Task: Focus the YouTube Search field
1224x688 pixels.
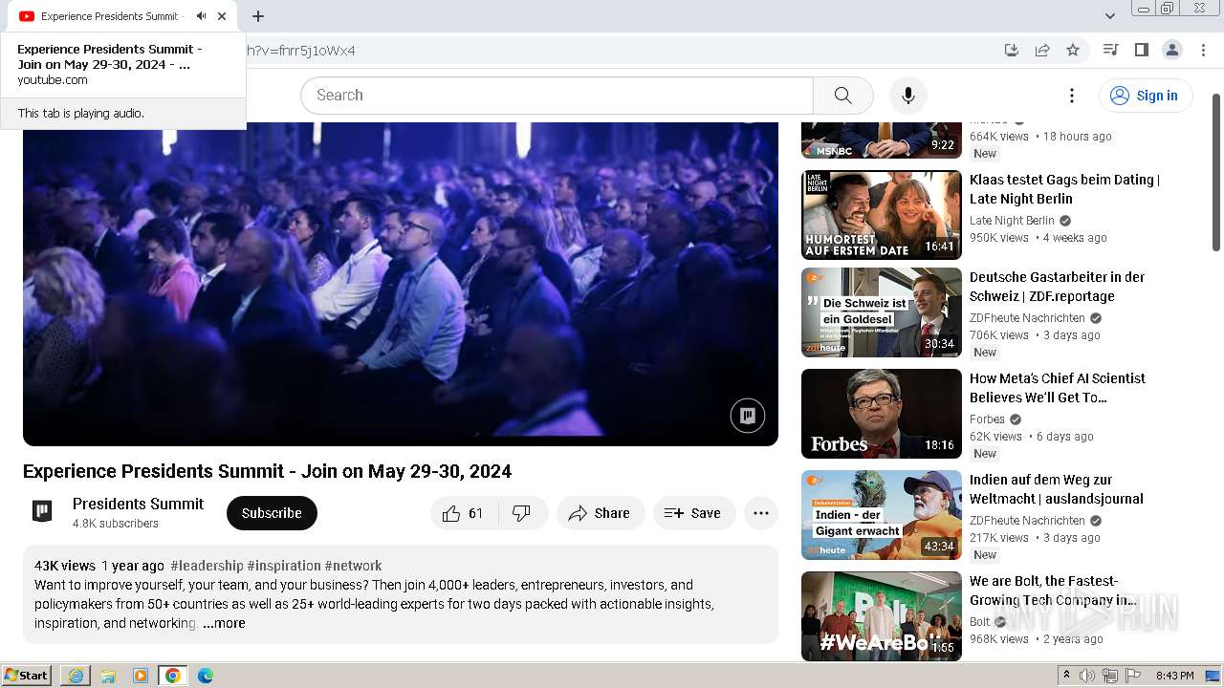Action: click(557, 96)
